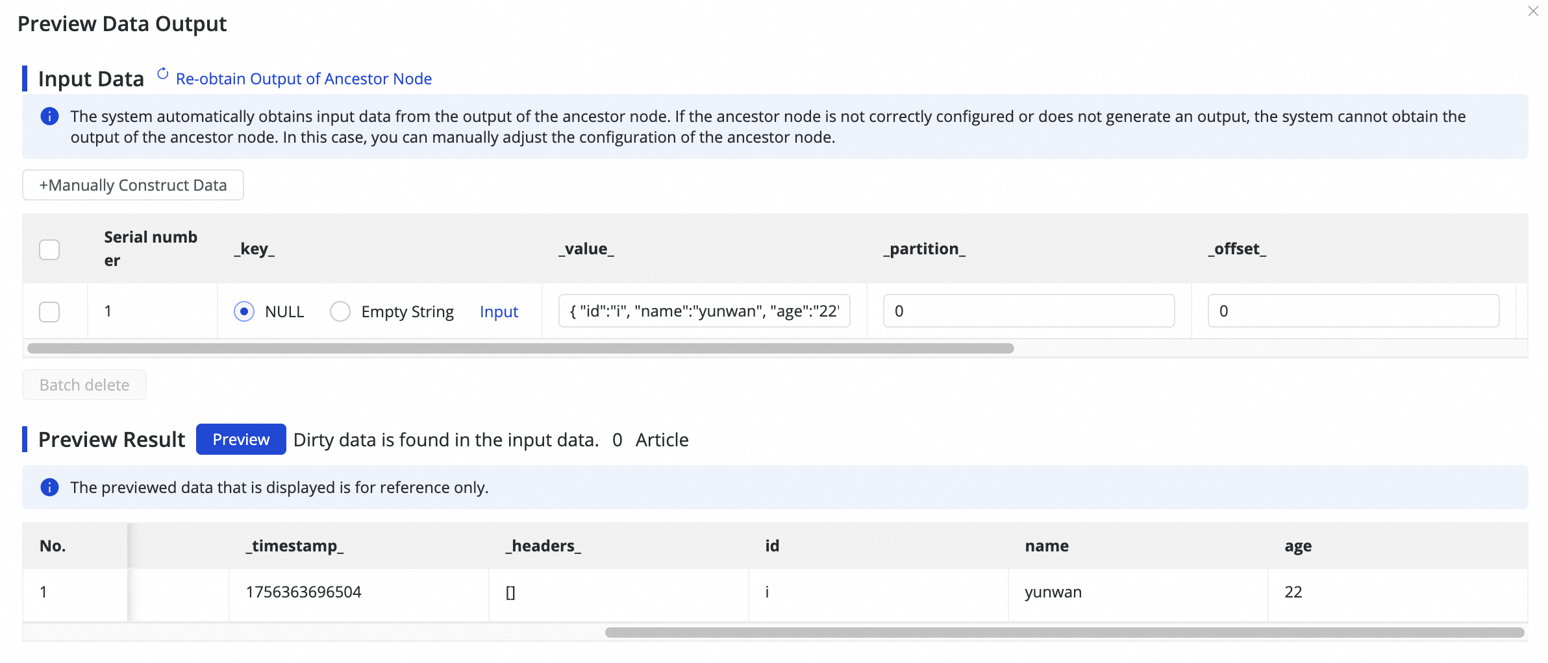Click the yunwan cell in name column

(x=1053, y=592)
